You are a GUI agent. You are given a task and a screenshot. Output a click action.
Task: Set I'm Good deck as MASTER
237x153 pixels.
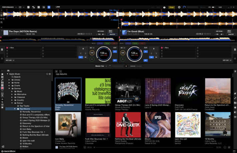click(x=231, y=34)
